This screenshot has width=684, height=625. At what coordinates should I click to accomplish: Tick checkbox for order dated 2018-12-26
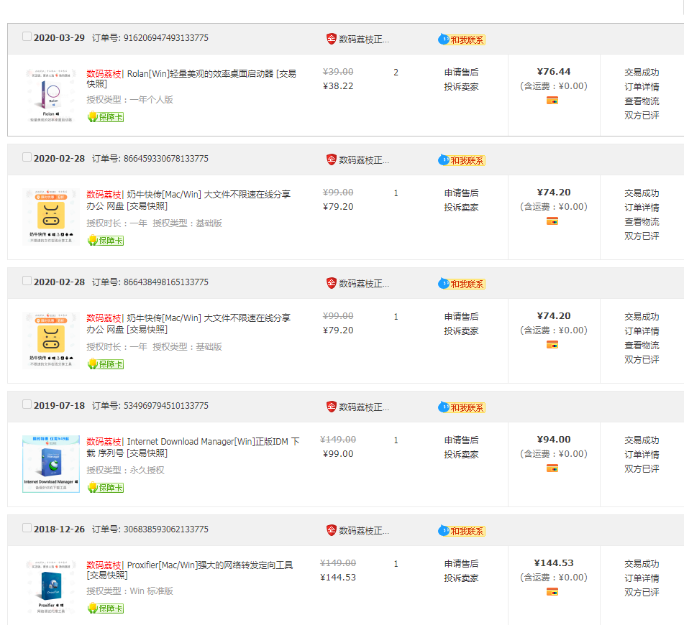tap(27, 528)
